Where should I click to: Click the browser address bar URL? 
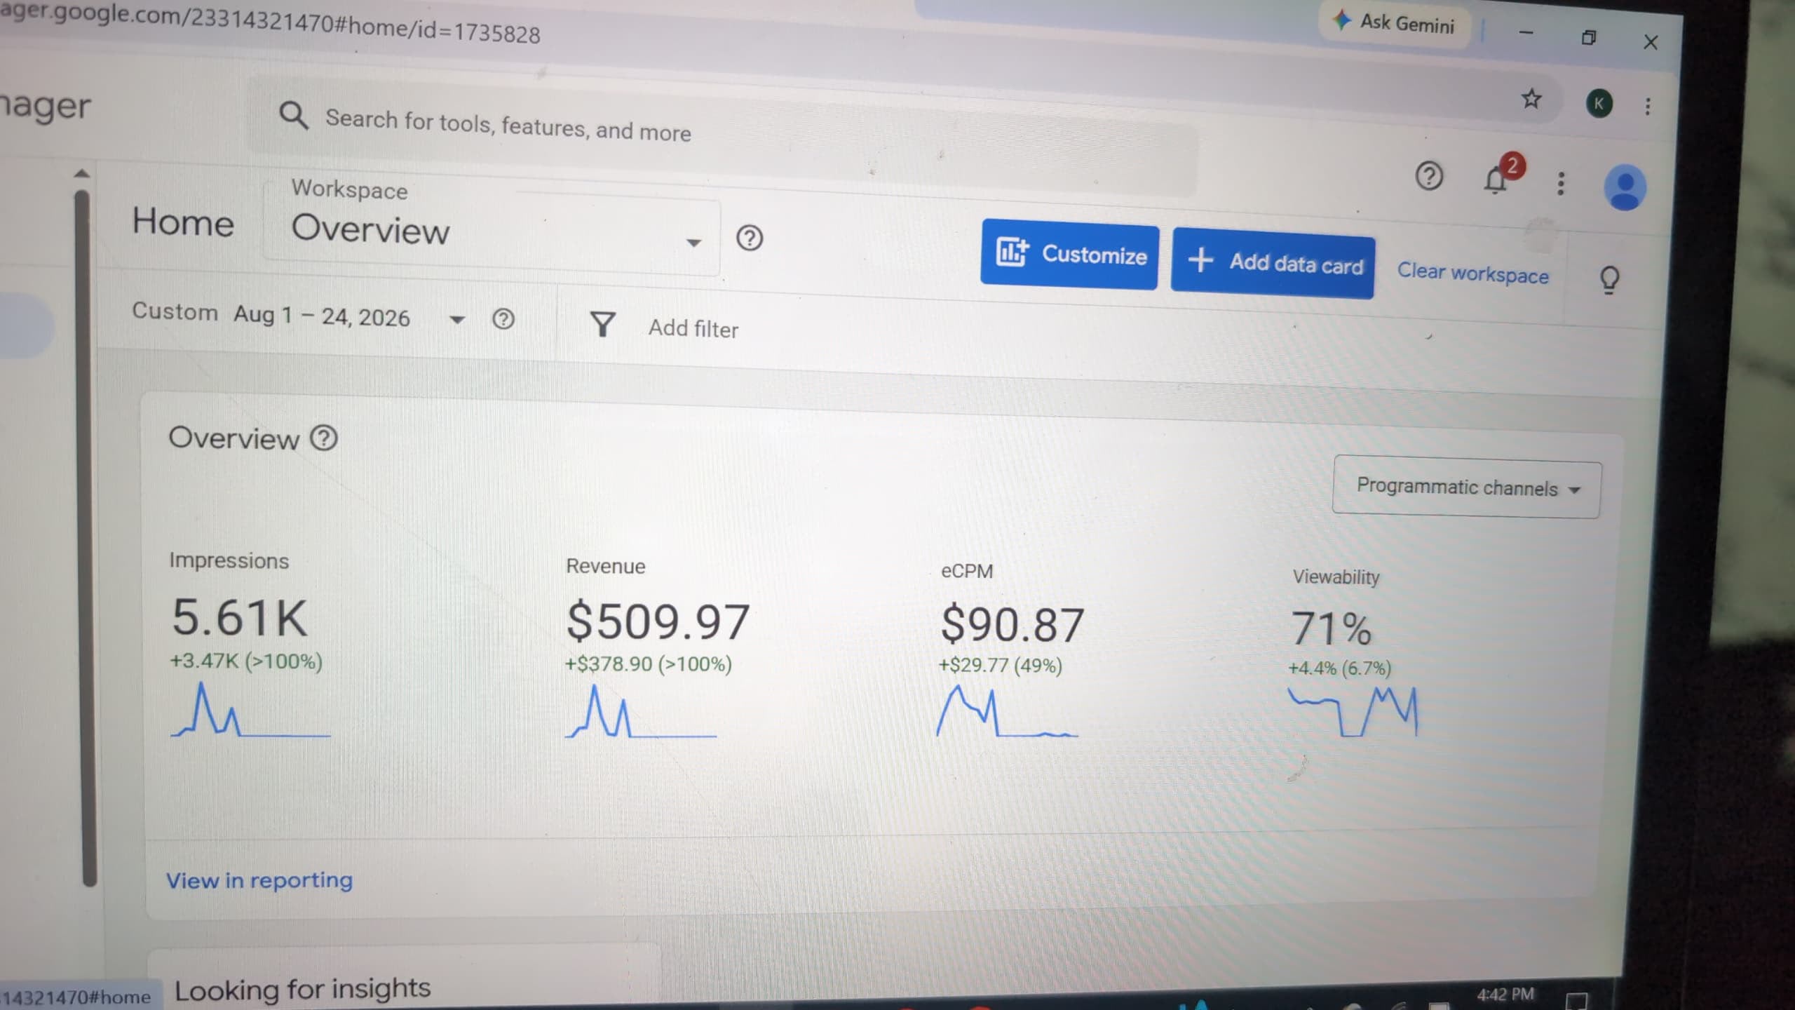pyautogui.click(x=270, y=23)
